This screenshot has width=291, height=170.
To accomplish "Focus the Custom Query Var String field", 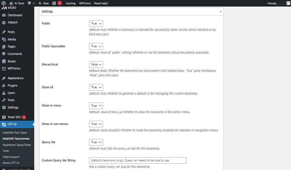I will point(138,160).
